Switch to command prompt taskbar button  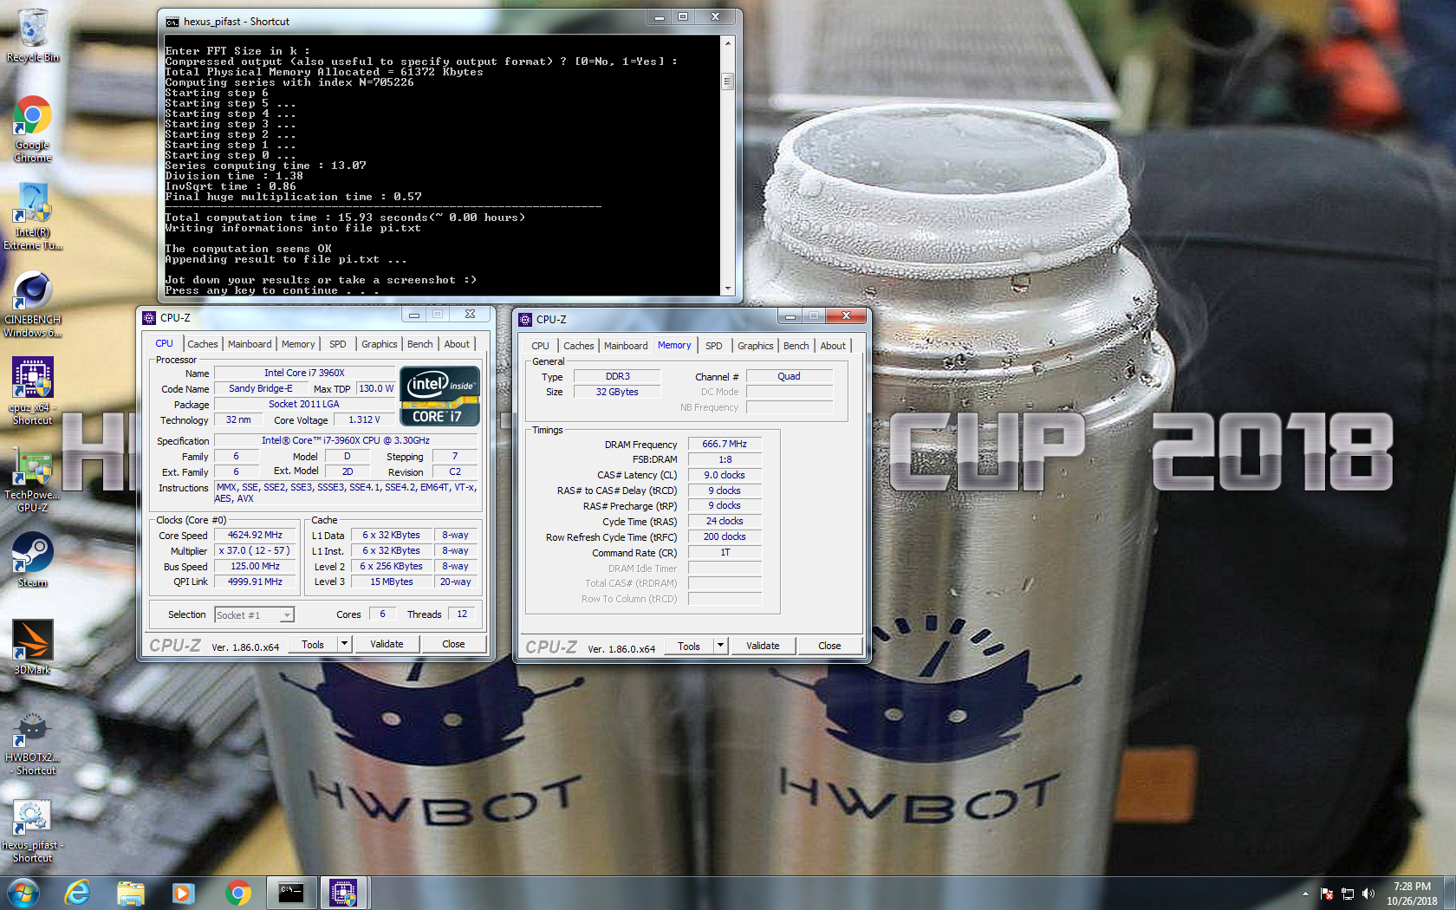[x=291, y=893]
